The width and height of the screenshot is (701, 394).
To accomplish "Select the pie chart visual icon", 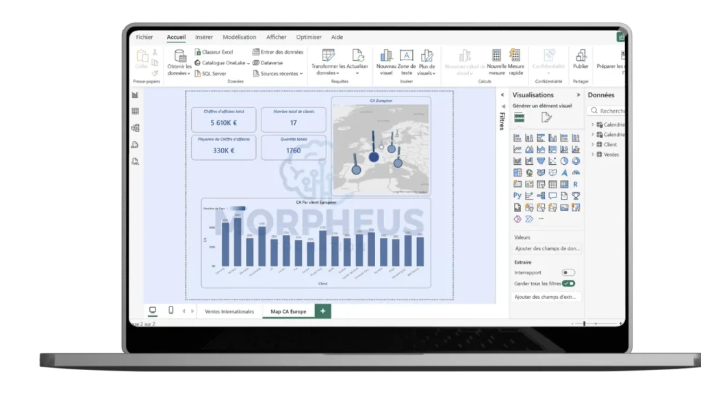I will point(564,160).
